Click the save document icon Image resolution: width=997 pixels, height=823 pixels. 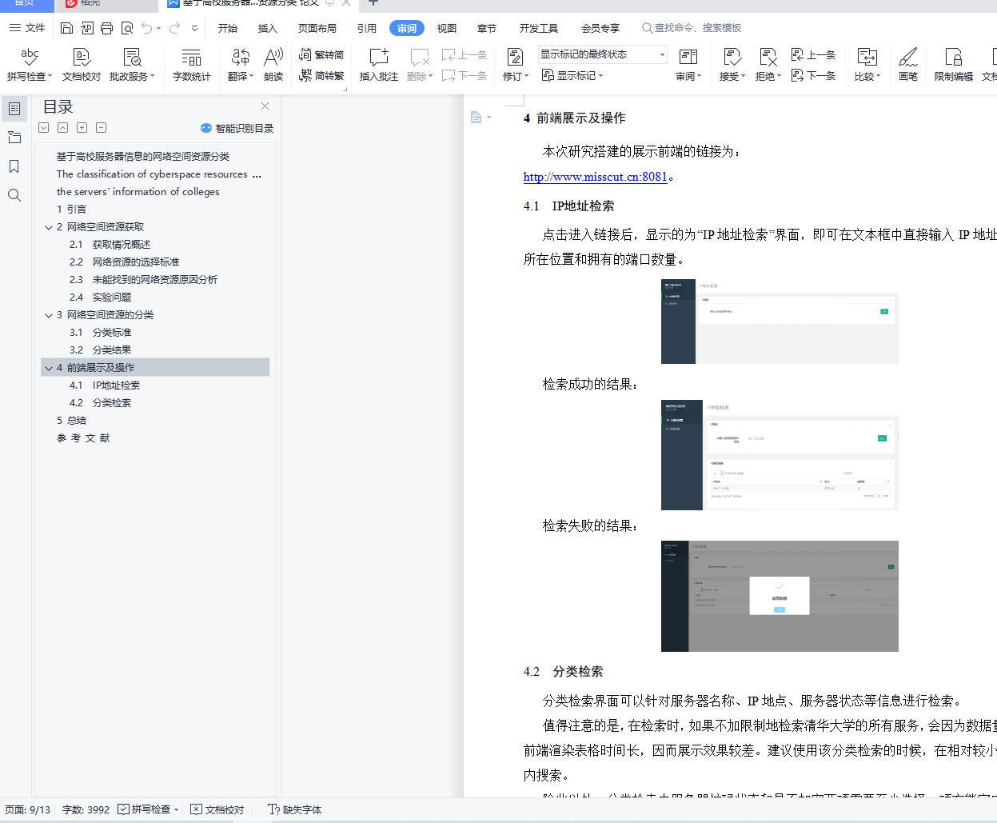(x=66, y=28)
